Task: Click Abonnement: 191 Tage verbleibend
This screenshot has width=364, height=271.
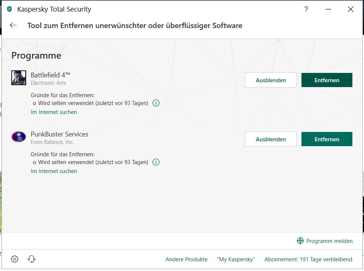Action: click(x=308, y=259)
